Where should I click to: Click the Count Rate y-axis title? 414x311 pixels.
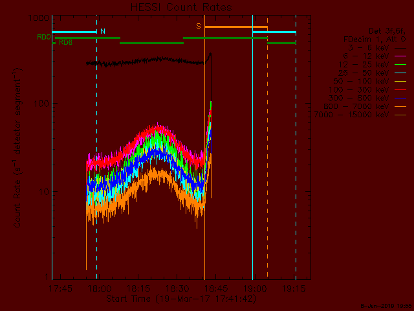pyautogui.click(x=17, y=148)
